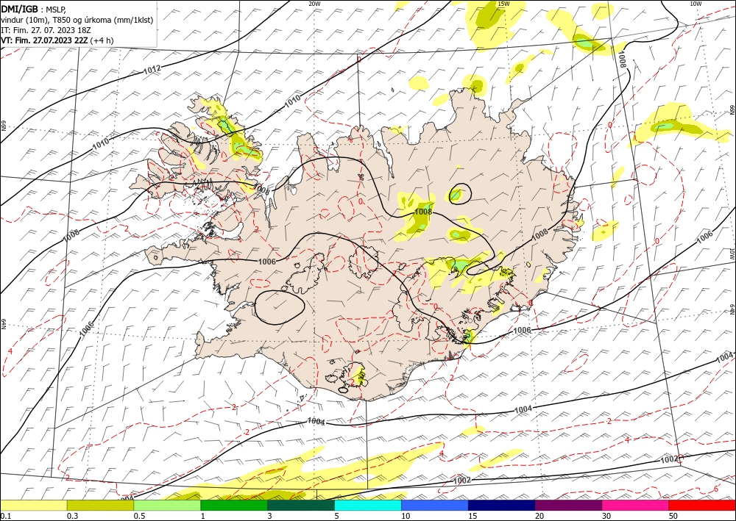Click the purple 20–30 legend swatch
The image size is (736, 521).
[568, 506]
